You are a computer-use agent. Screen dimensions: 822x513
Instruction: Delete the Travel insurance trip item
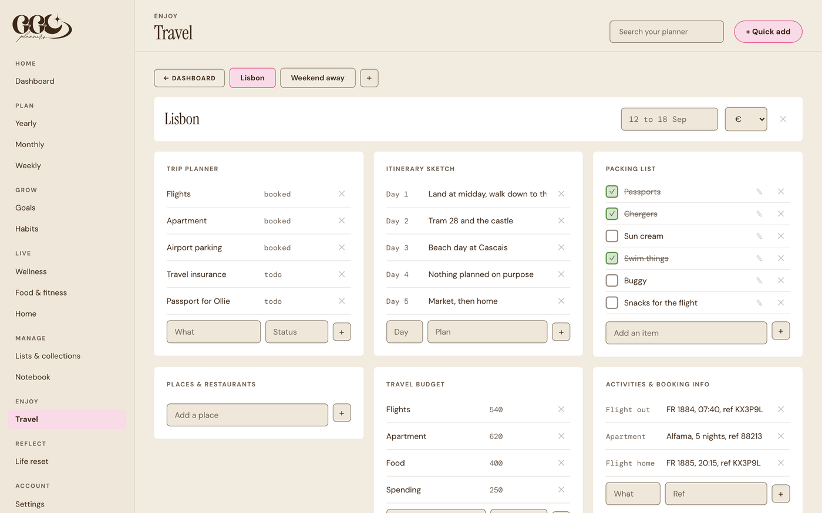342,274
